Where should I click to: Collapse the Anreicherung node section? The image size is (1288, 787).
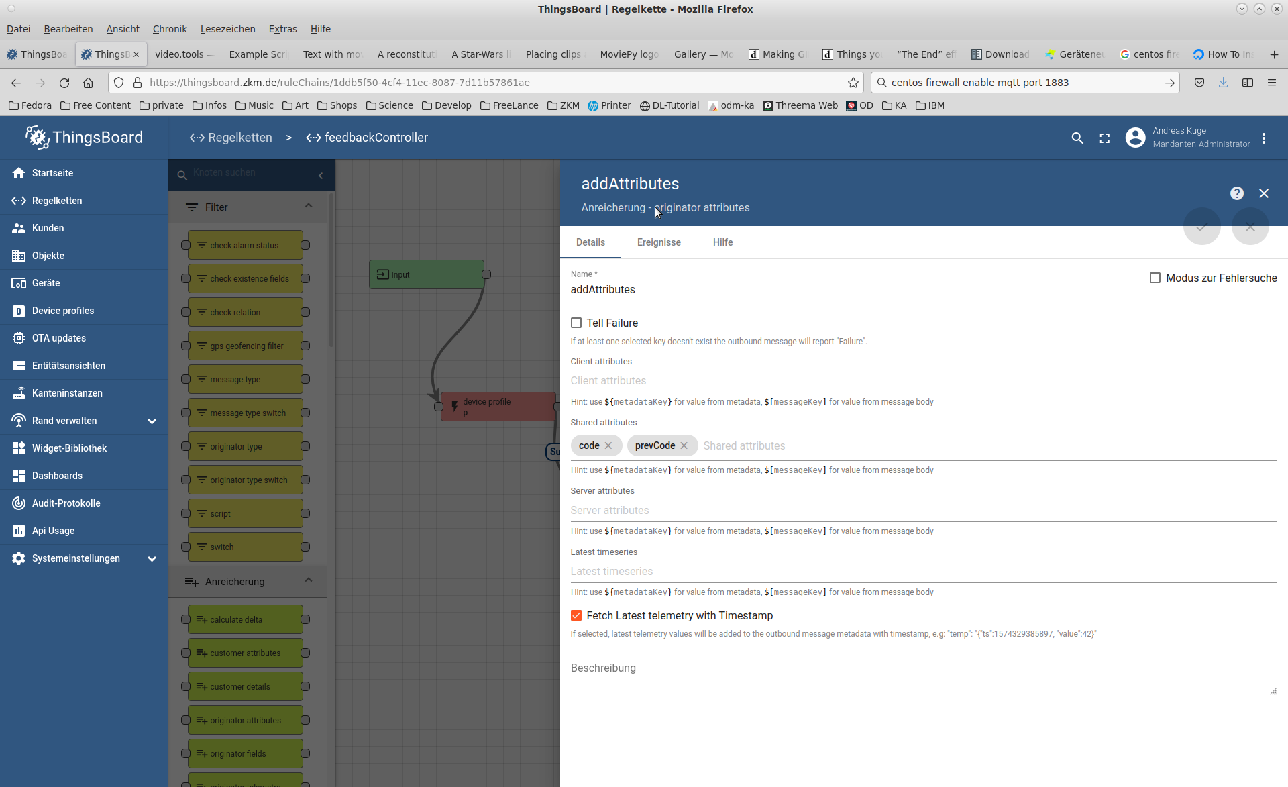pyautogui.click(x=309, y=580)
